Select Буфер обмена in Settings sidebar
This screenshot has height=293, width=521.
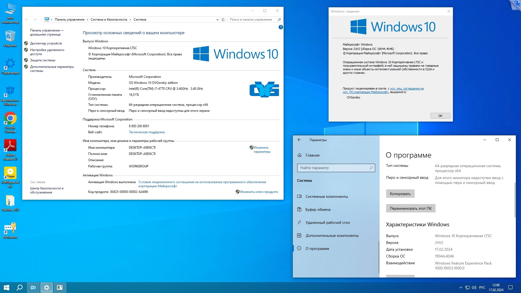click(318, 209)
